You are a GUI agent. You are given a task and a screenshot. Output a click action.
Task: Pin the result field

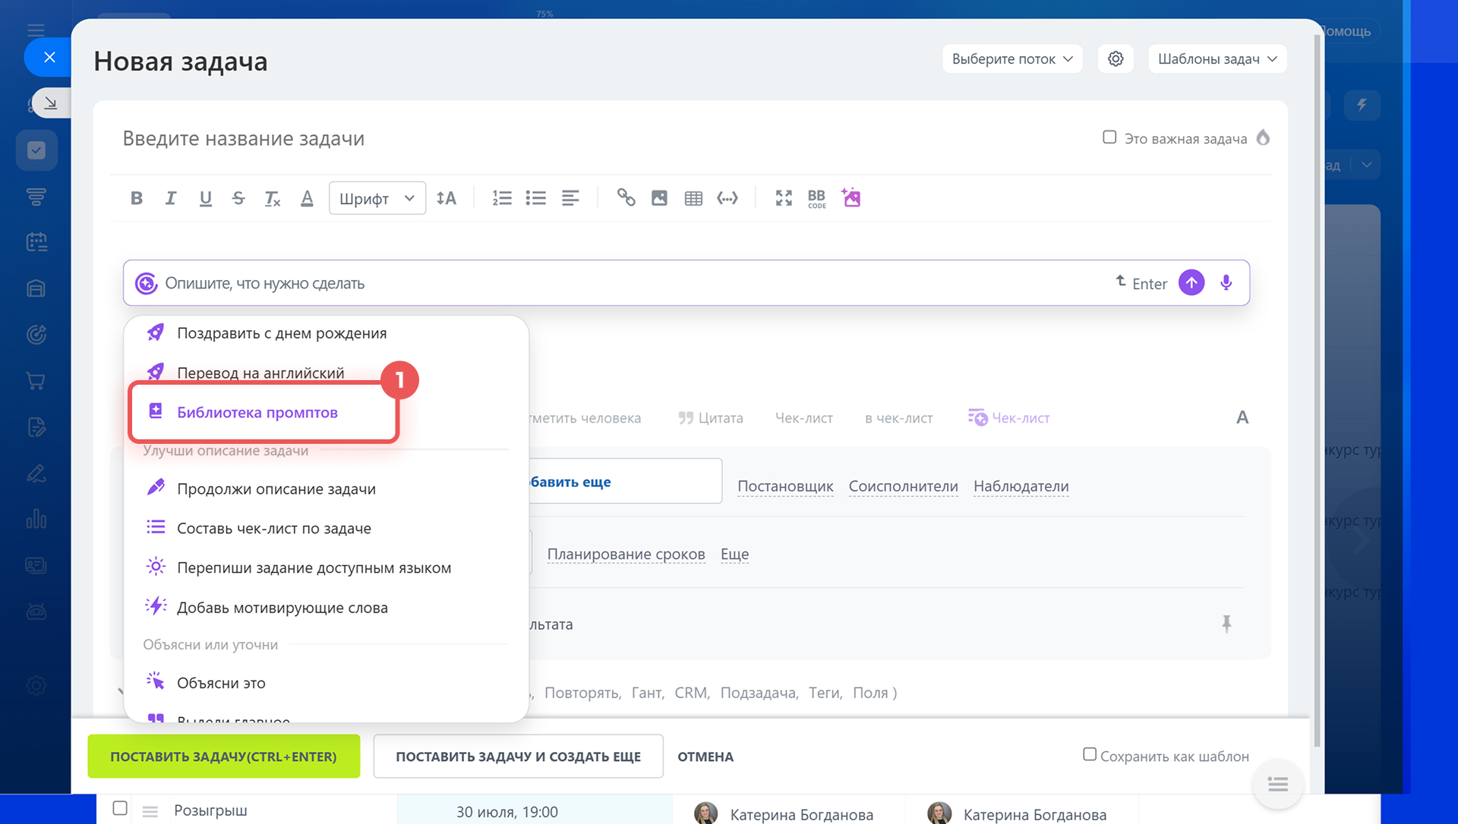coord(1226,624)
